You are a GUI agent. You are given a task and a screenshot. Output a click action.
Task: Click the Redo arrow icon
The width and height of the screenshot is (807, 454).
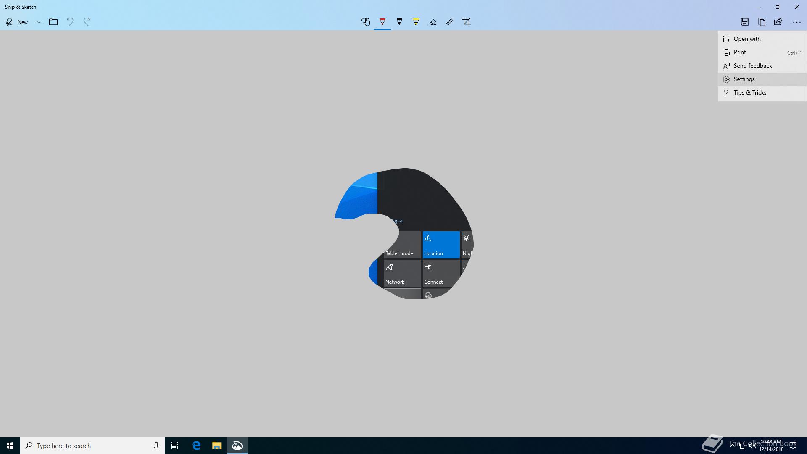click(x=87, y=22)
